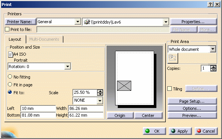Viewport: 222px width, 139px height.
Task: Click the Center button under preview
Action: (148, 115)
